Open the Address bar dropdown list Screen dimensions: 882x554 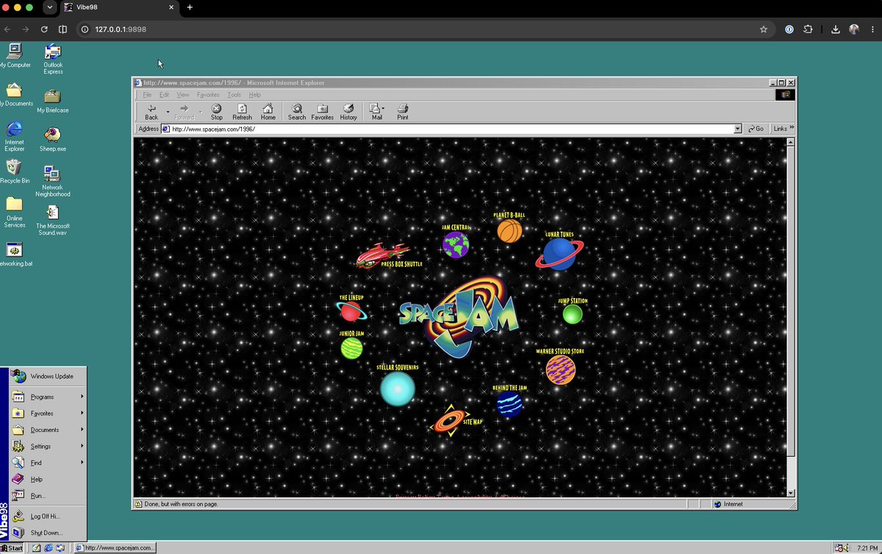738,129
